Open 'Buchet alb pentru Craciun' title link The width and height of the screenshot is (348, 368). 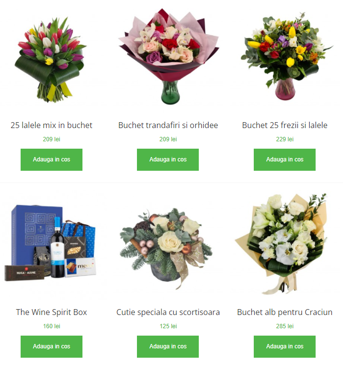pos(285,313)
